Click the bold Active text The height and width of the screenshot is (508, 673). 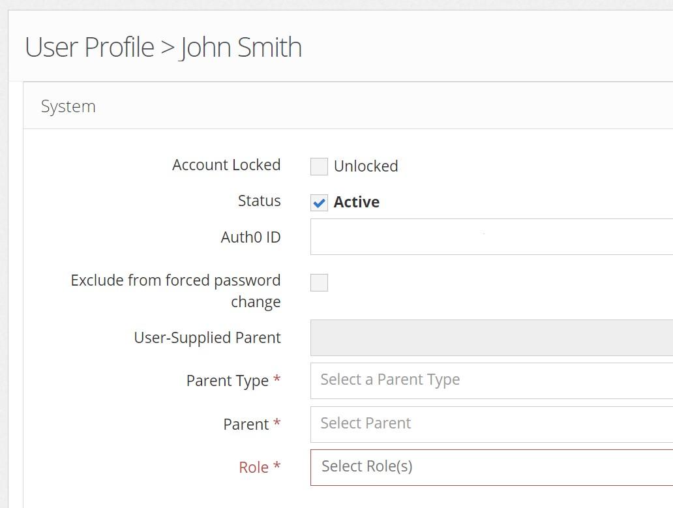[356, 202]
